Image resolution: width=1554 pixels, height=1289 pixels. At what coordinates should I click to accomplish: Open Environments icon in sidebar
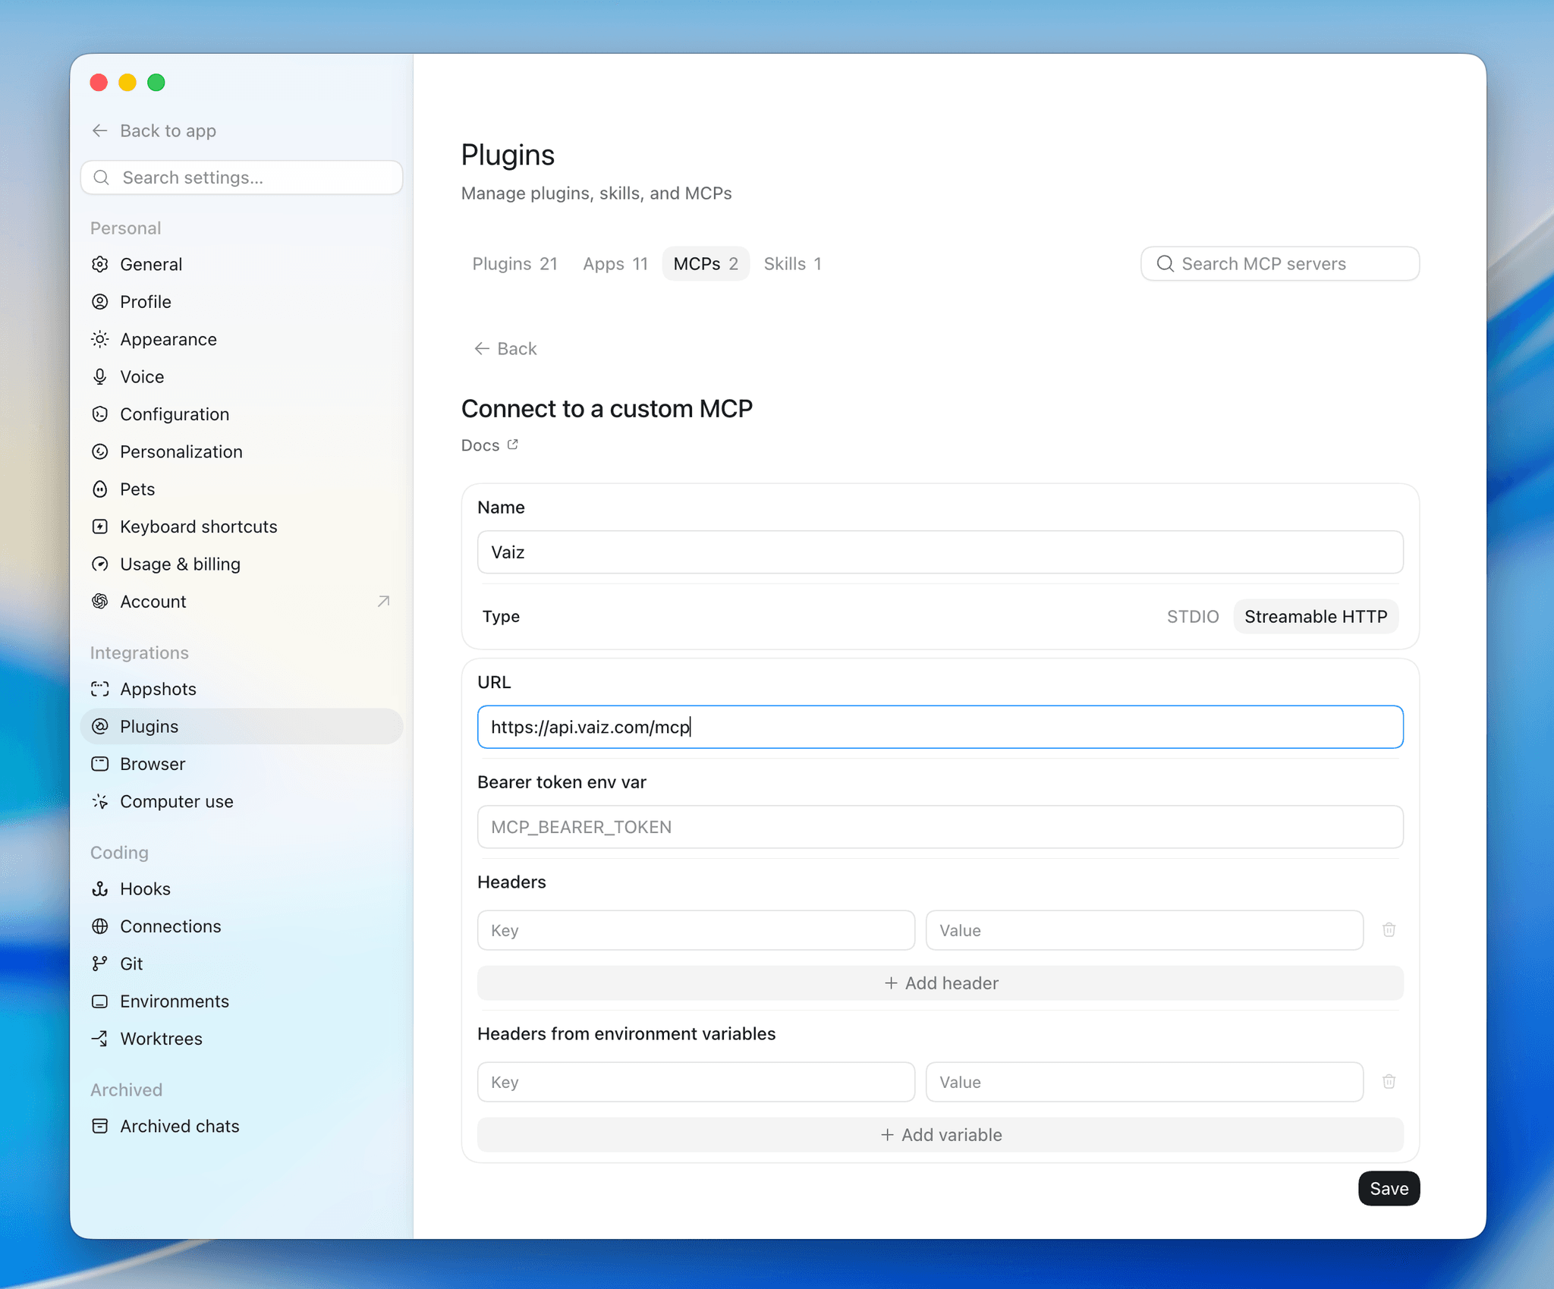point(99,1001)
